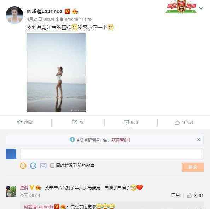This screenshot has height=209, width=210.
Task: Close the 微博辟谣 notice banner
Action: point(199,139)
